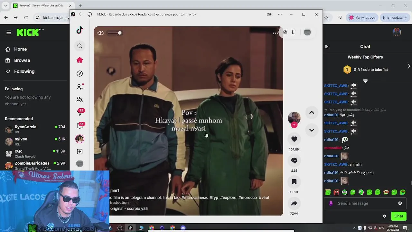The width and height of the screenshot is (412, 232).
Task: Click the #viral hashtag in caption
Action: 264,198
